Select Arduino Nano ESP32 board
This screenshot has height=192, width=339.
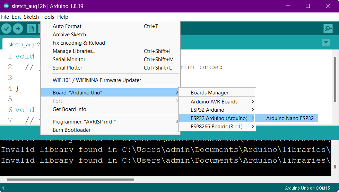click(289, 118)
